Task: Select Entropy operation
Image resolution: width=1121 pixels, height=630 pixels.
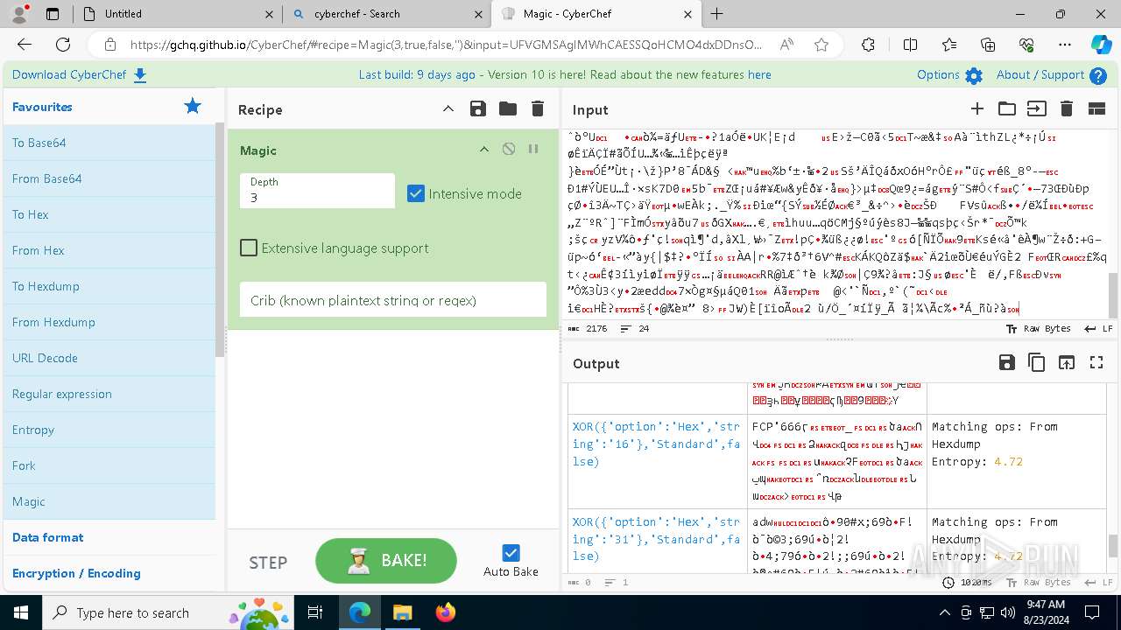Action: (x=109, y=430)
